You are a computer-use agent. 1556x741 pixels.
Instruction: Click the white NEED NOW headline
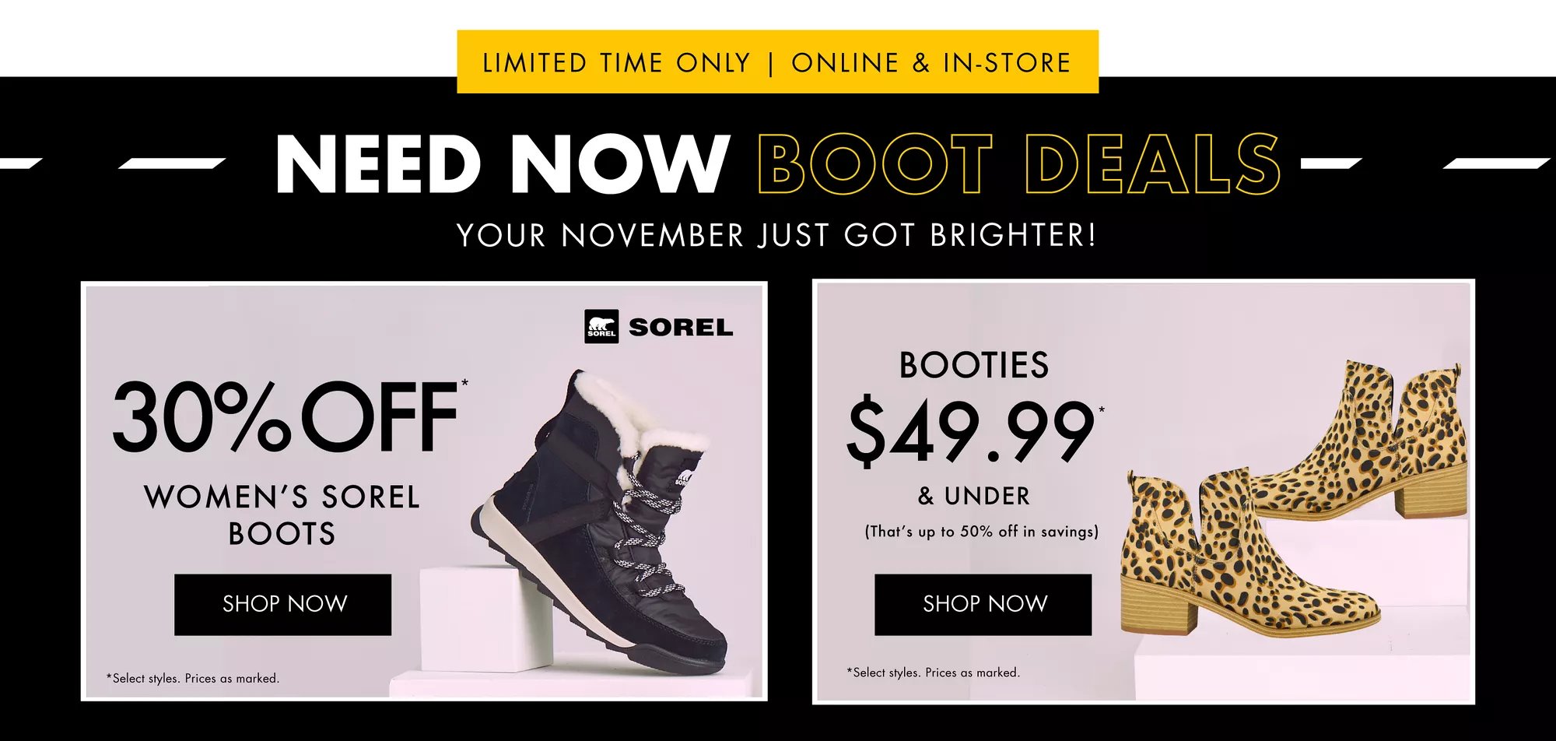503,164
